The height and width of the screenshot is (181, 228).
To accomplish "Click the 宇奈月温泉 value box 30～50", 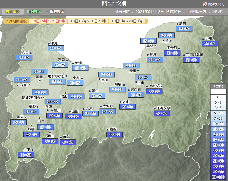I will pyautogui.click(x=191, y=60).
